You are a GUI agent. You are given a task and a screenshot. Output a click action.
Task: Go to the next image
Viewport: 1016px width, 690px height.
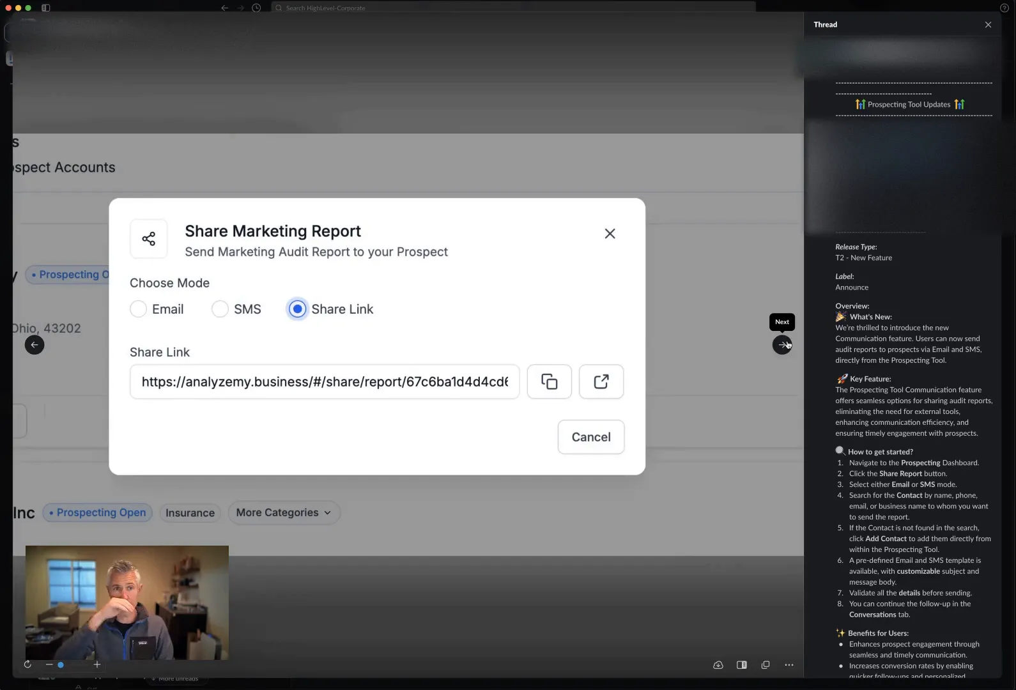[x=782, y=345]
